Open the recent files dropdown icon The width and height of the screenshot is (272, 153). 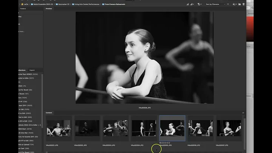coord(235,4)
